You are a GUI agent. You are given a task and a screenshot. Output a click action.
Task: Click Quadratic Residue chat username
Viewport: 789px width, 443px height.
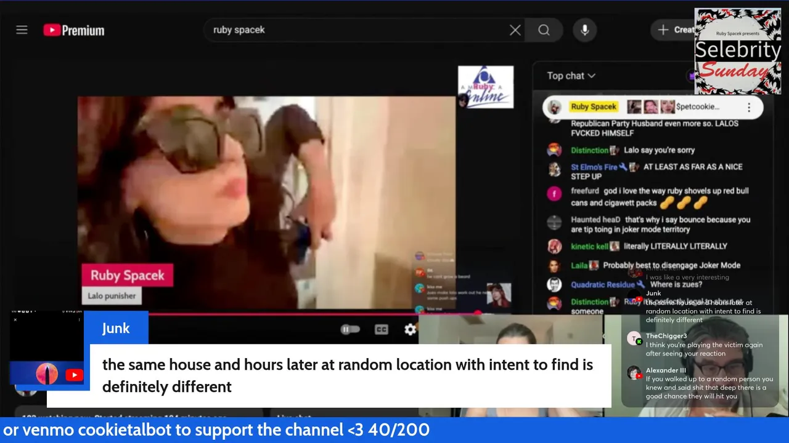pos(602,285)
